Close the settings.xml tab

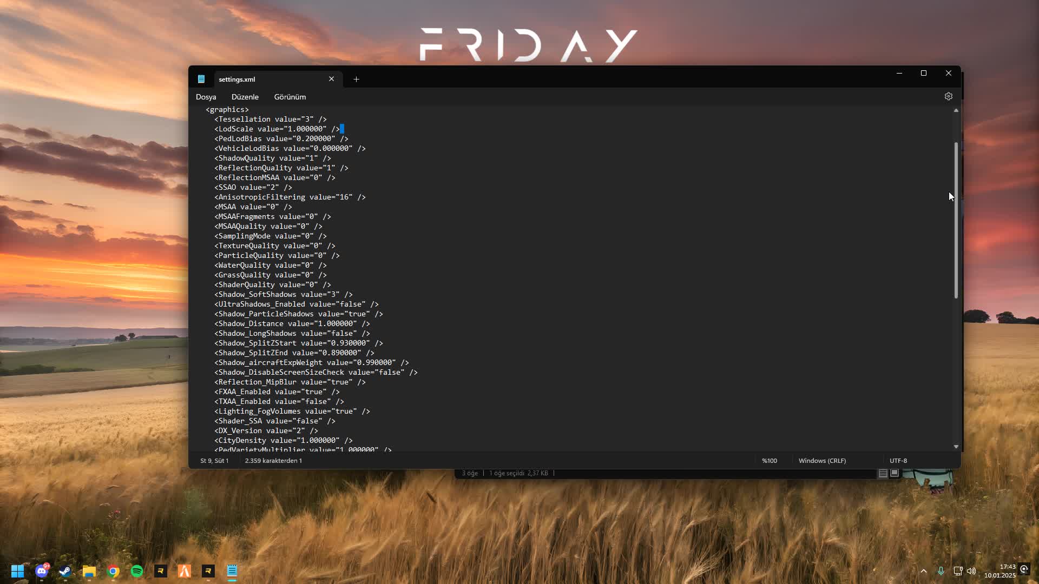click(331, 79)
